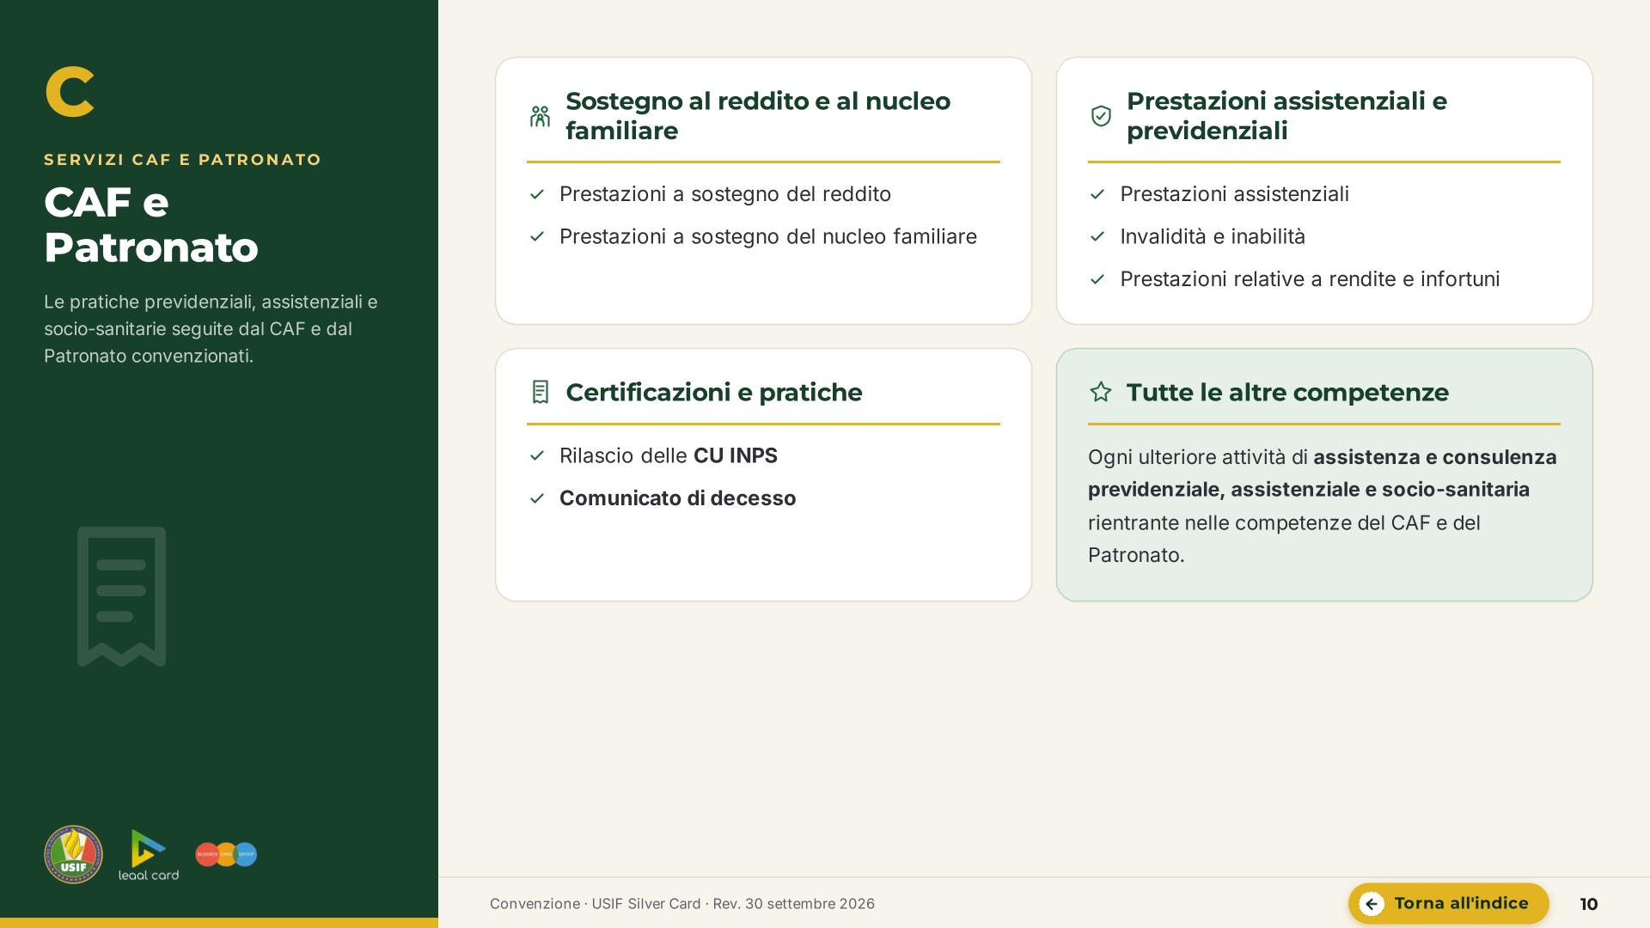Click the back arrow icon in Torna all'indice
1650x928 pixels.
1372,903
